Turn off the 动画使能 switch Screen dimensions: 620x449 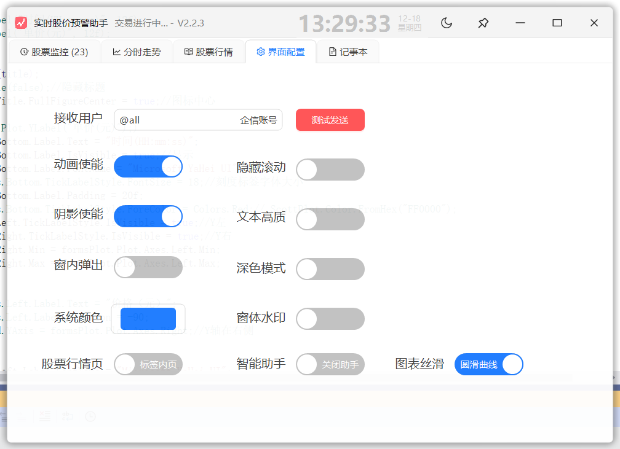(x=148, y=166)
